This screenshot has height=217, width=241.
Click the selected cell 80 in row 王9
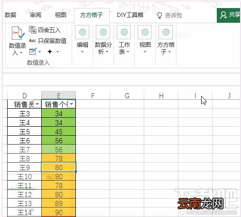(x=58, y=167)
